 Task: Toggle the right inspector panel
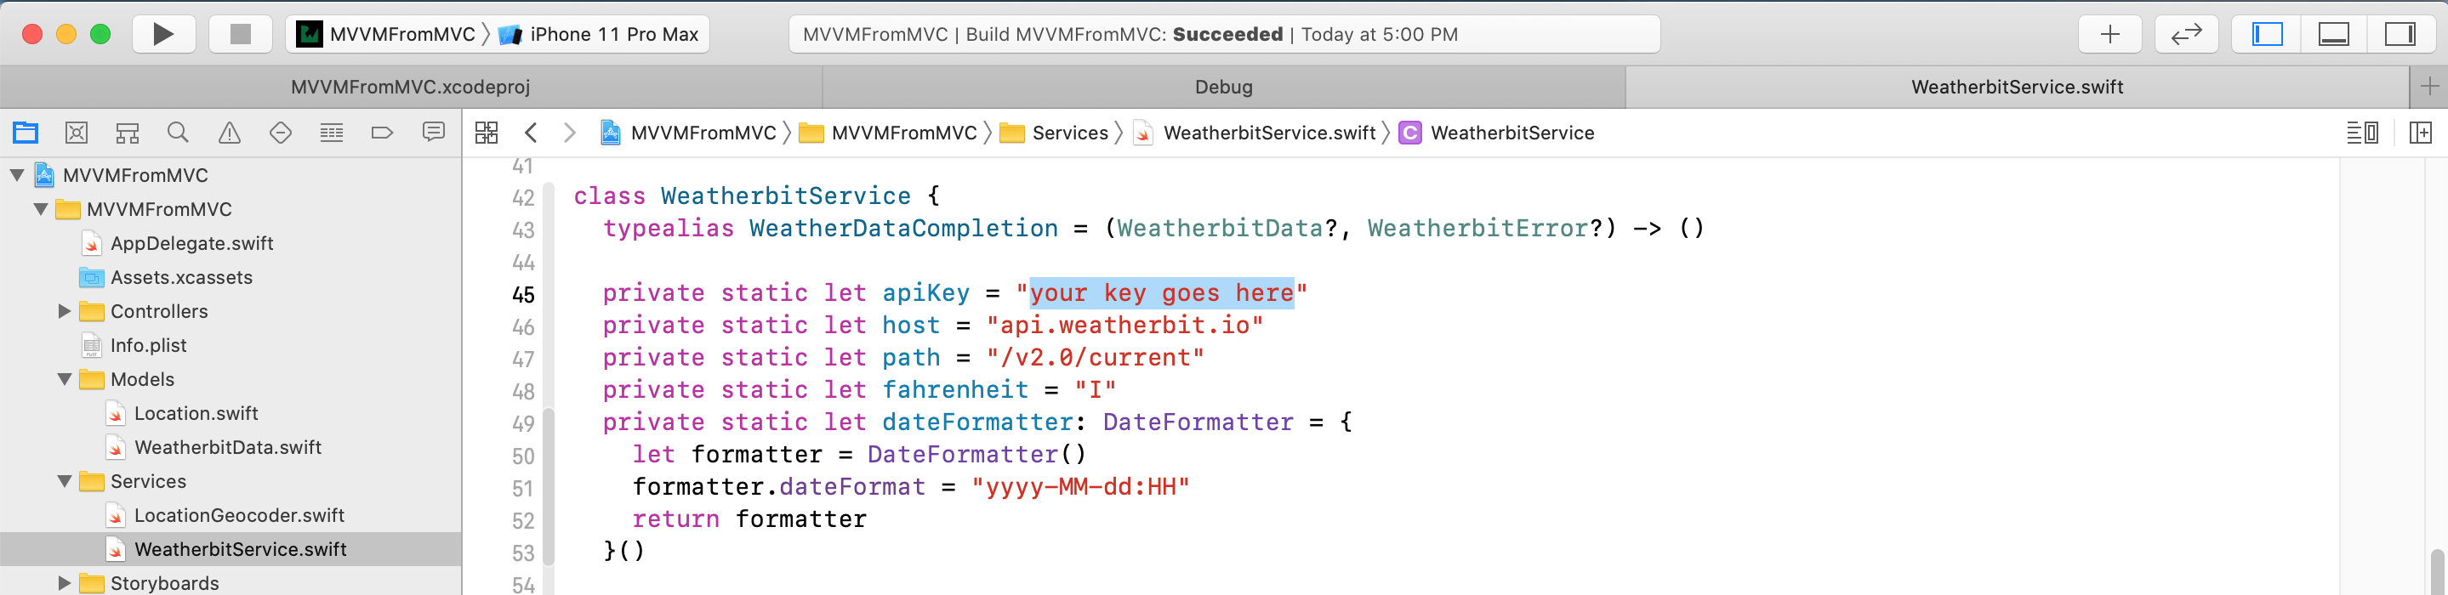[2400, 34]
